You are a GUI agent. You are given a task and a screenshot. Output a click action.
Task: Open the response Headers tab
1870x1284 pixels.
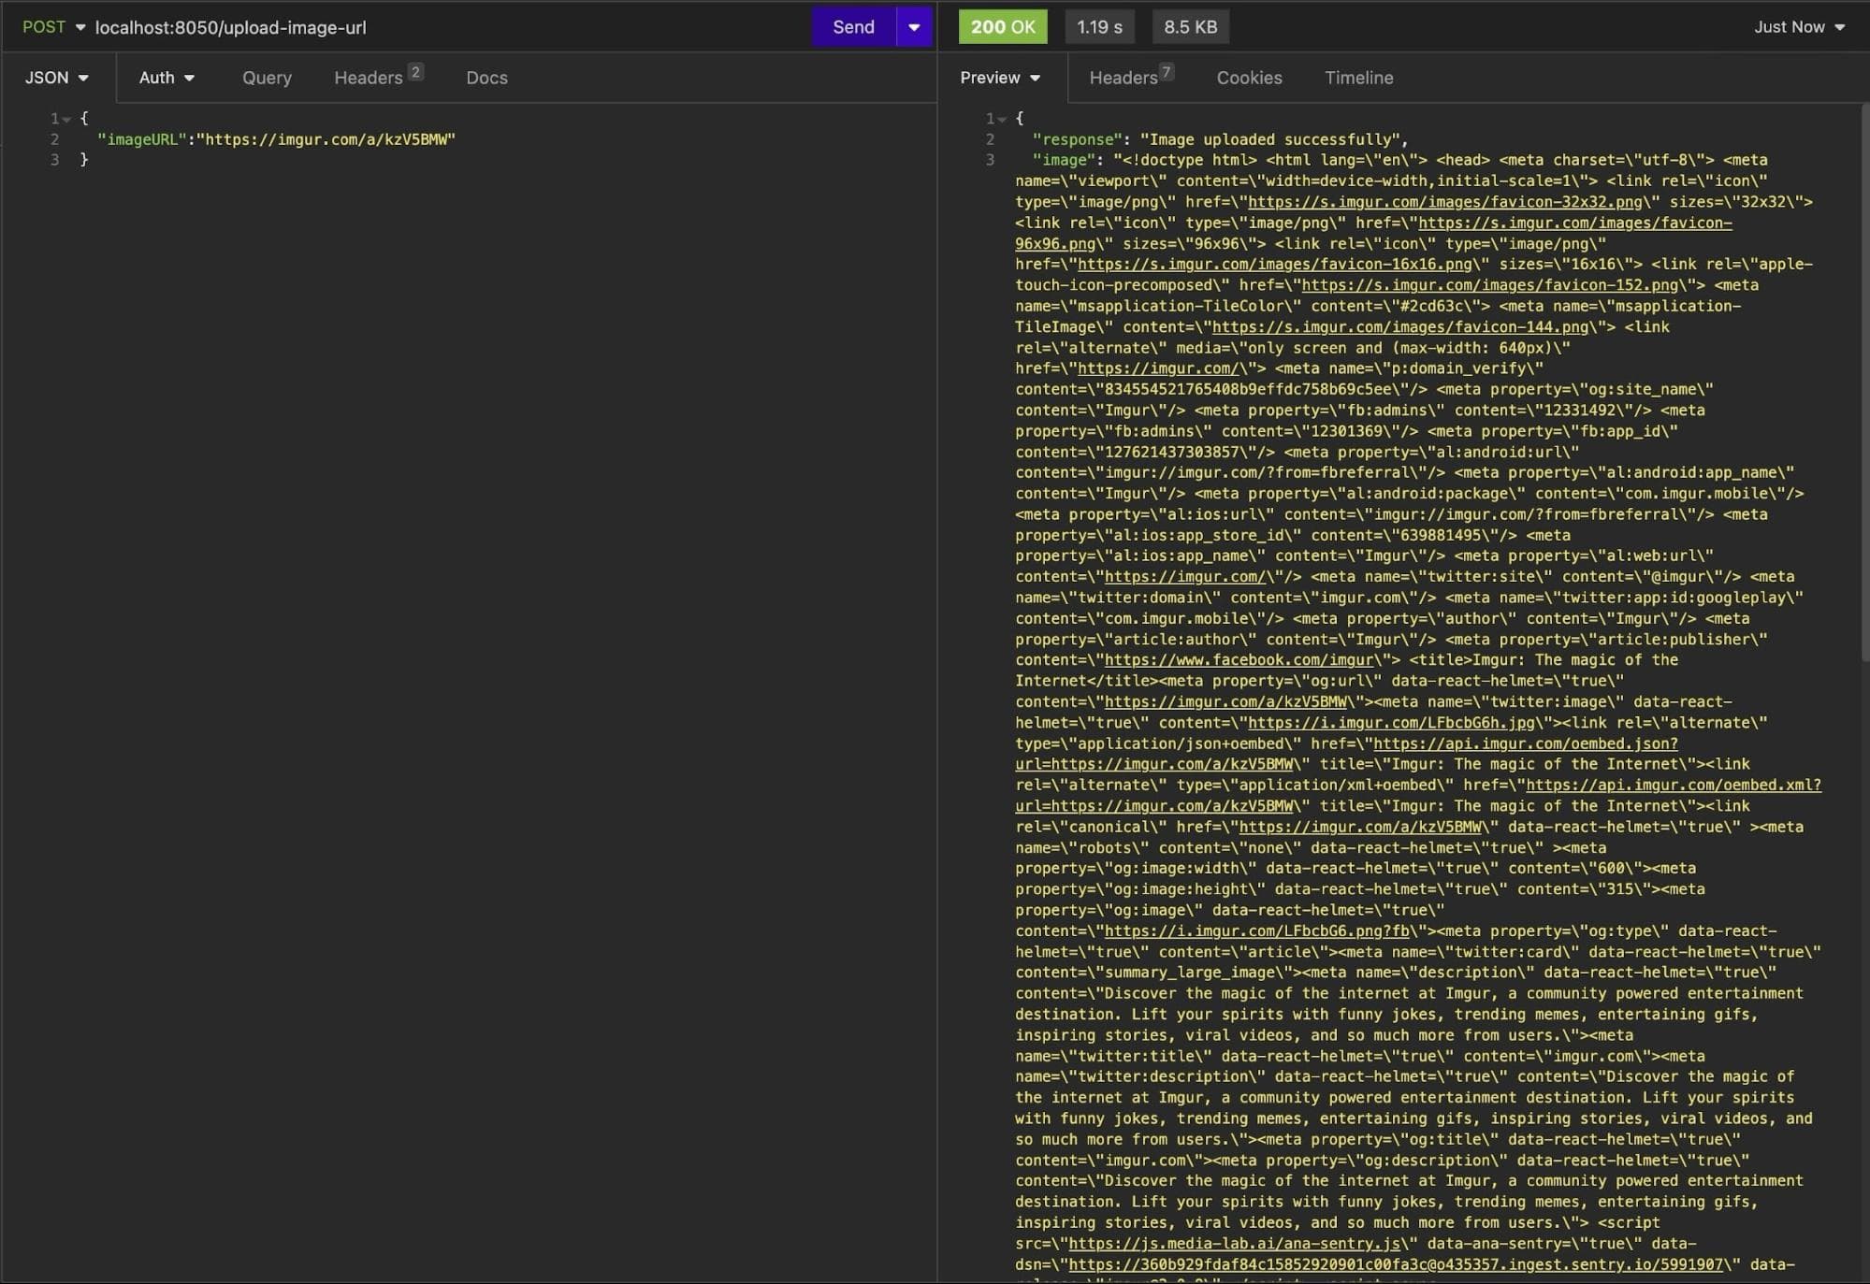pos(1123,78)
